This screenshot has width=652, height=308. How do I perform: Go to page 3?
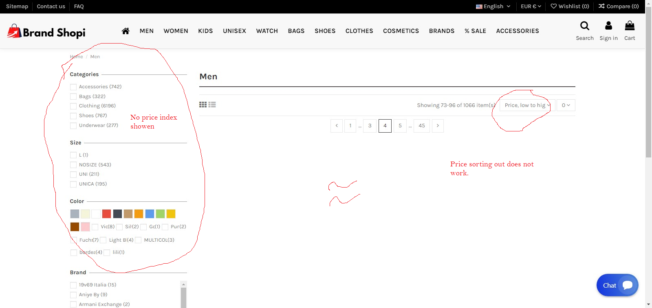370,126
